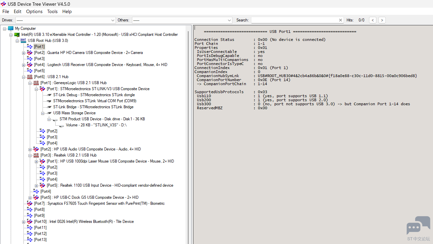This screenshot has width=433, height=244.
Task: Select the [Port11] tree entry
Action: coord(40,228)
